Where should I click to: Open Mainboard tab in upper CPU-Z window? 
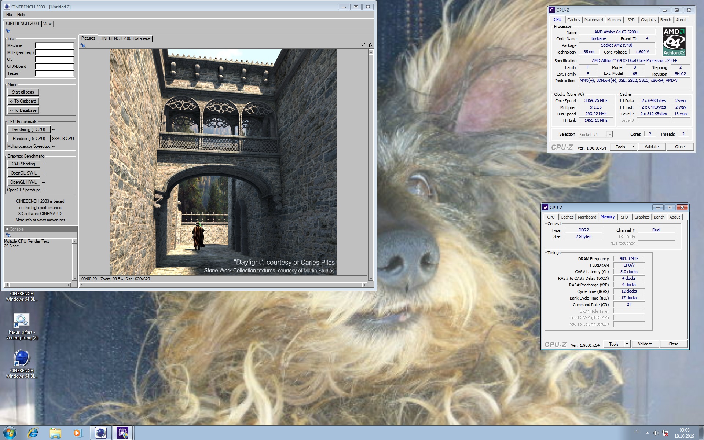(593, 20)
